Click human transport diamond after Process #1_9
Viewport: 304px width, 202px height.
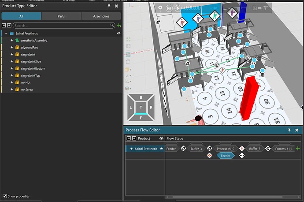click(x=241, y=149)
